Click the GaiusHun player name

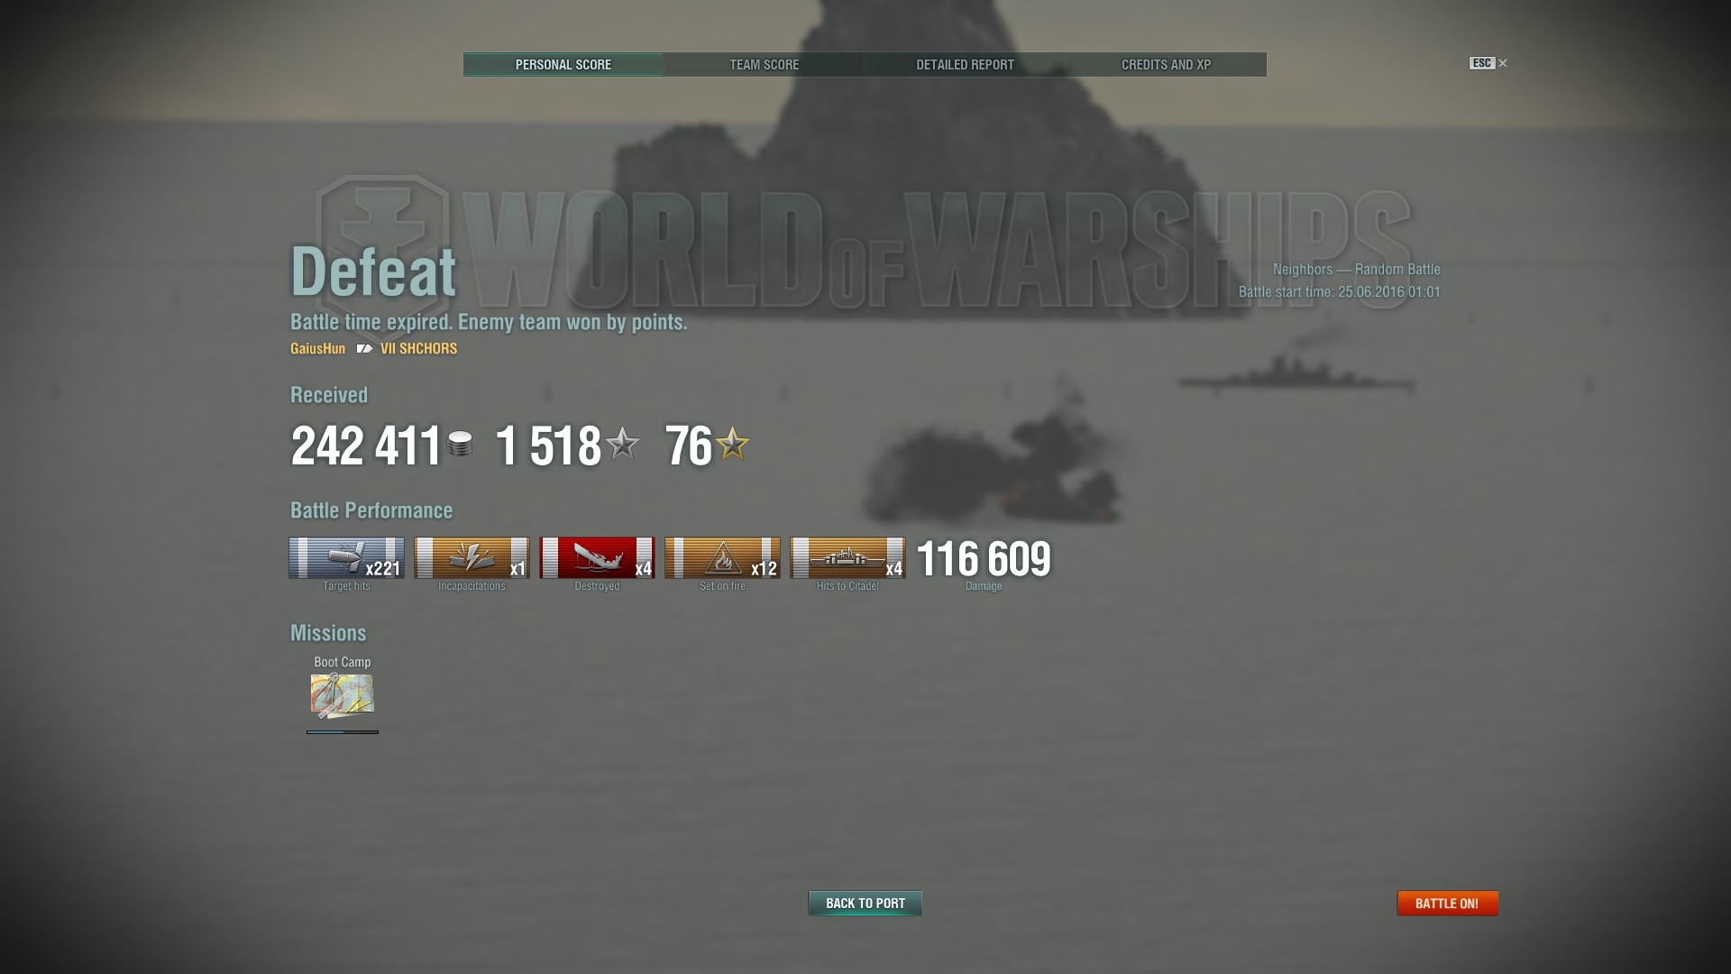[317, 348]
